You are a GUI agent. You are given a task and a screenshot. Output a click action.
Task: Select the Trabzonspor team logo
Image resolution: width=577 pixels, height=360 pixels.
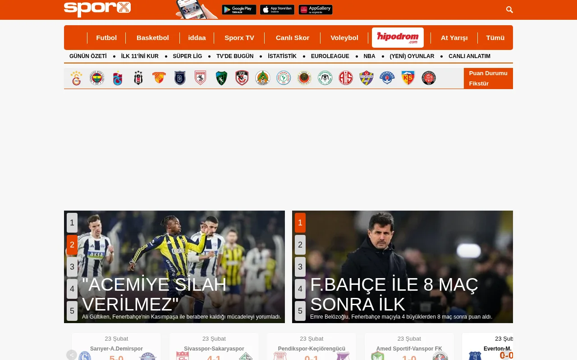coord(117,78)
